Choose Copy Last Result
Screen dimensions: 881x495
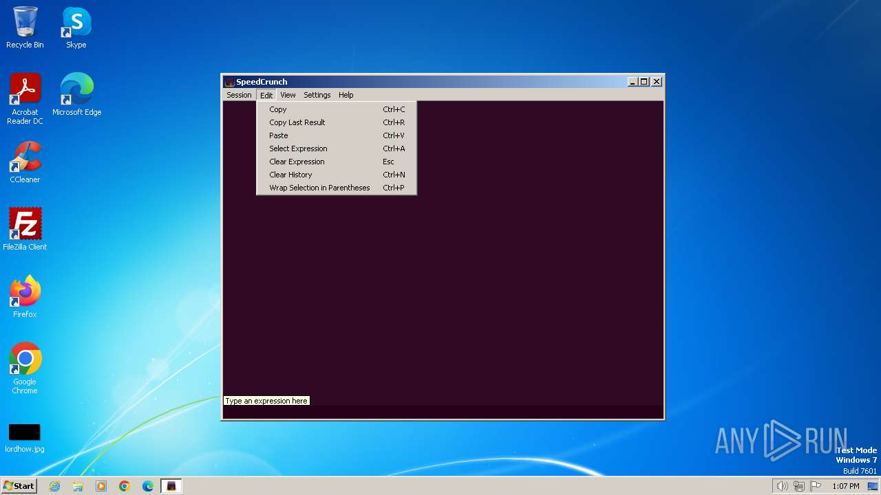[x=337, y=122]
